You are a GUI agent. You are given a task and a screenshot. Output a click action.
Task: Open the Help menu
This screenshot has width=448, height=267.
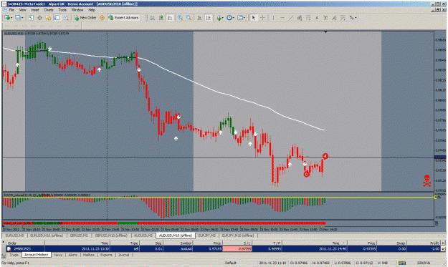(x=92, y=10)
